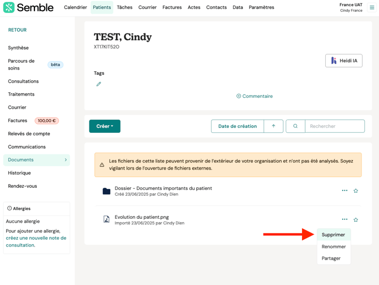The height and width of the screenshot is (285, 379).
Task: Expand the Documents sidebar chevron
Action: point(66,160)
